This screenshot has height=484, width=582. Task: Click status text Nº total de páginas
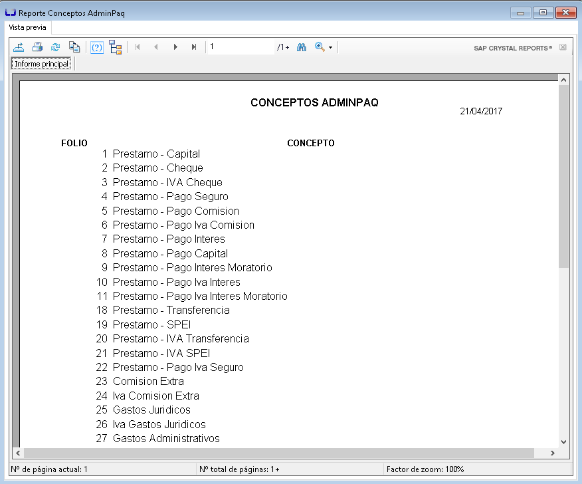[239, 469]
